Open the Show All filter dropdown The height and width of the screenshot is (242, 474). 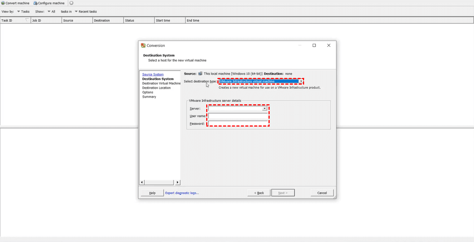[51, 12]
